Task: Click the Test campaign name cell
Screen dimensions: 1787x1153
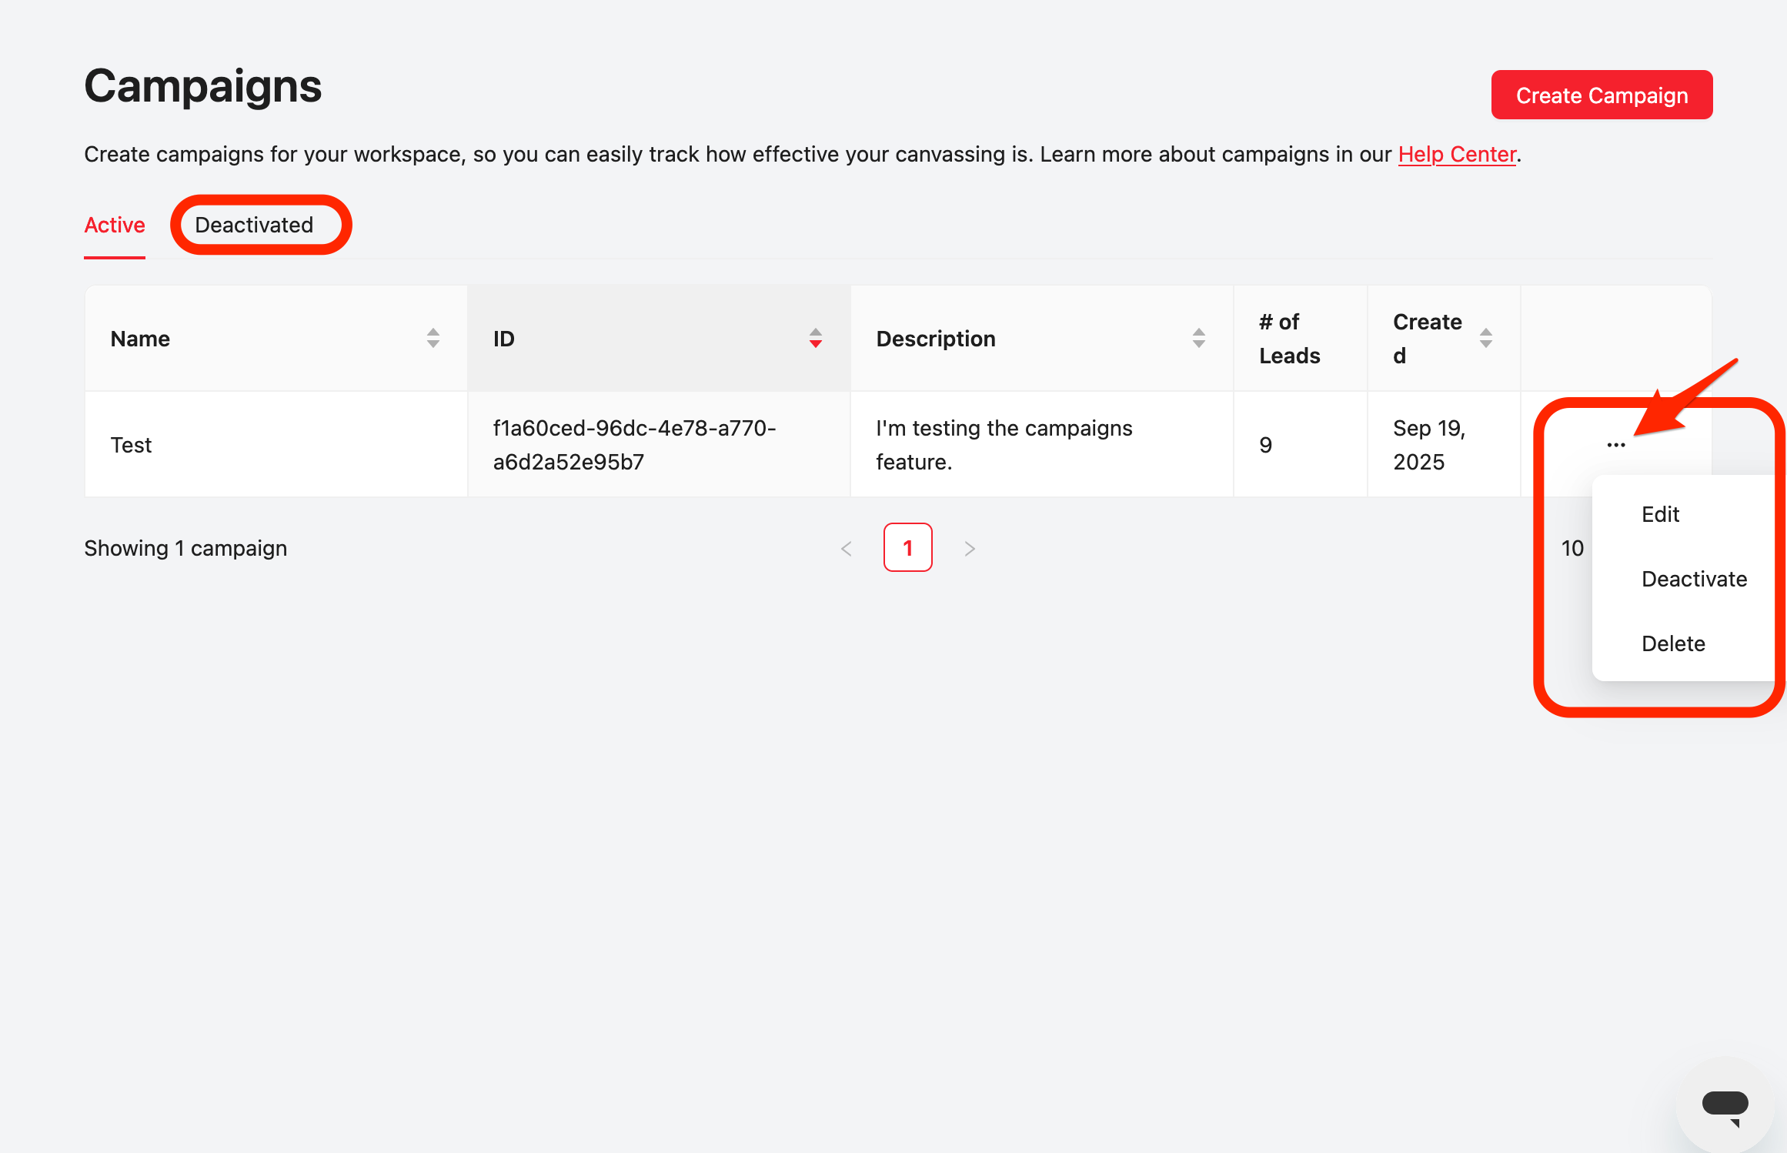Action: [132, 445]
